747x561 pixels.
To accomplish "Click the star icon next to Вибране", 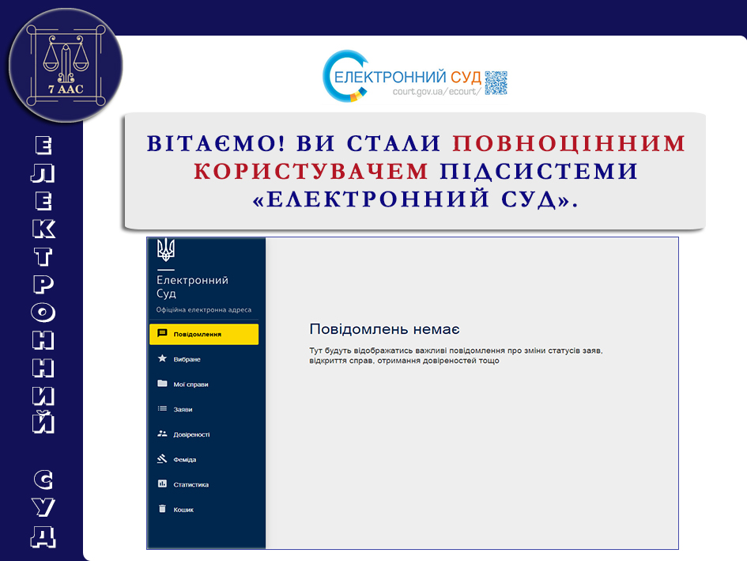I will [x=162, y=359].
